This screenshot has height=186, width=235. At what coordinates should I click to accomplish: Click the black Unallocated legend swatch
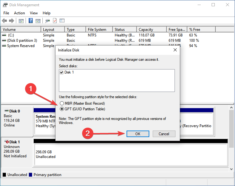pyautogui.click(x=4, y=174)
